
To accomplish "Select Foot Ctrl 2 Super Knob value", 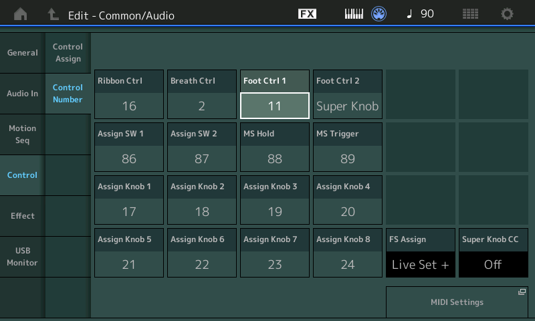I will [347, 106].
